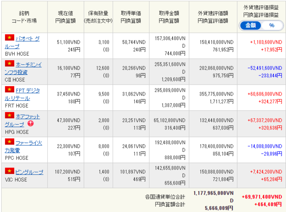The height and width of the screenshot is (212, 286).
Task: Click the Vietnam flag icon beside BVH stock
Action: [9, 37]
